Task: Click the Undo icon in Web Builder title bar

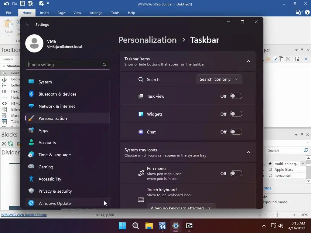Action: point(6,4)
